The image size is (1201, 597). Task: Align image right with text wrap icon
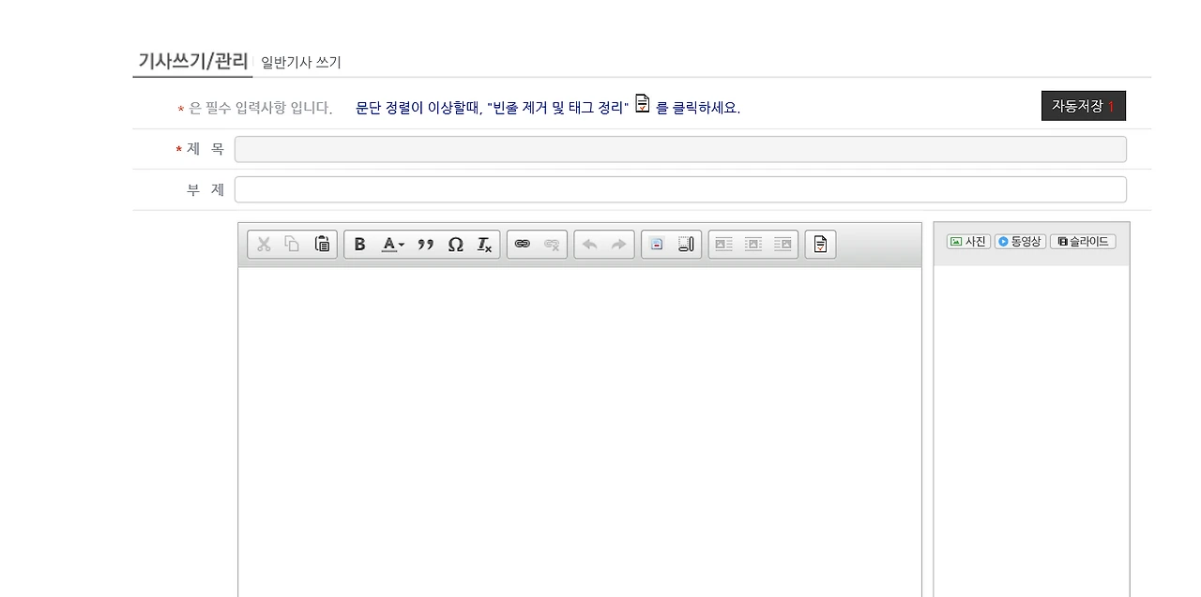(x=783, y=245)
